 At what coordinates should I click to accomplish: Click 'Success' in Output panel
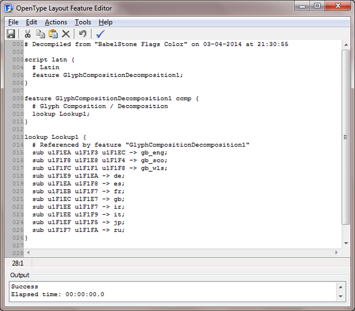click(x=24, y=287)
